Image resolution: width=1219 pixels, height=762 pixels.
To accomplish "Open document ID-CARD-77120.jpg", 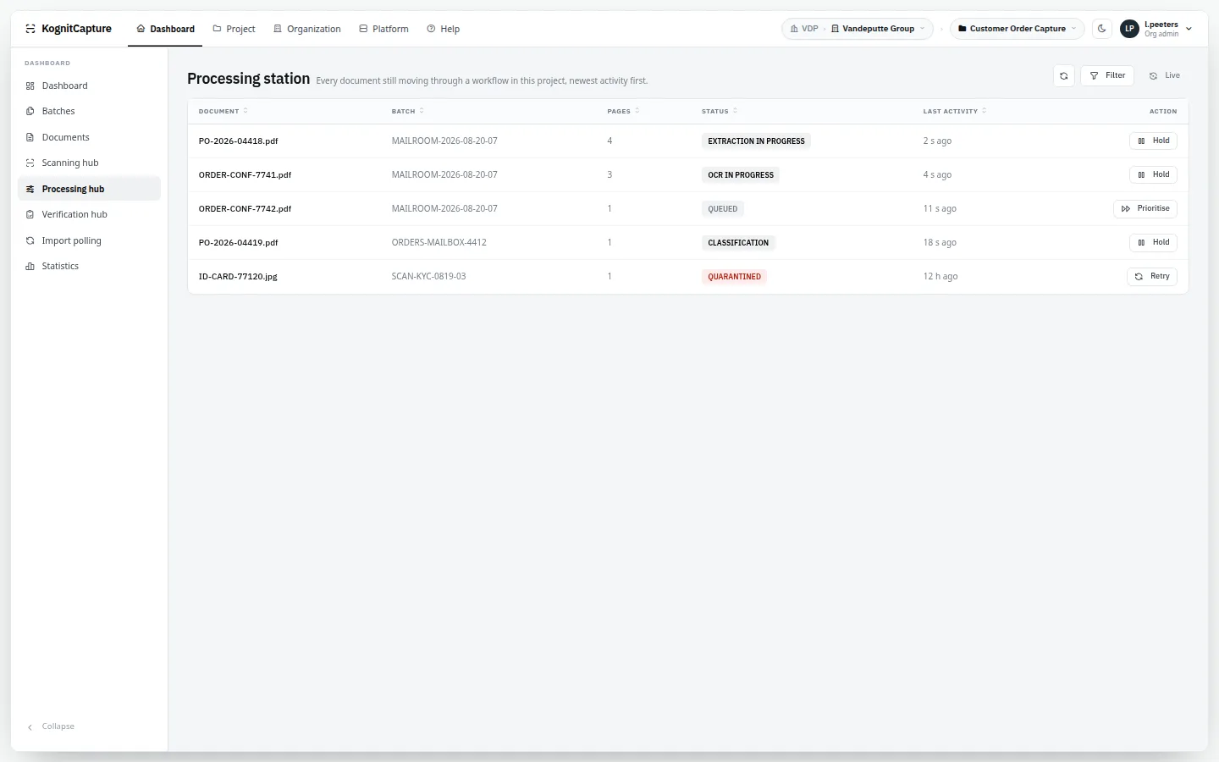I will click(x=238, y=277).
